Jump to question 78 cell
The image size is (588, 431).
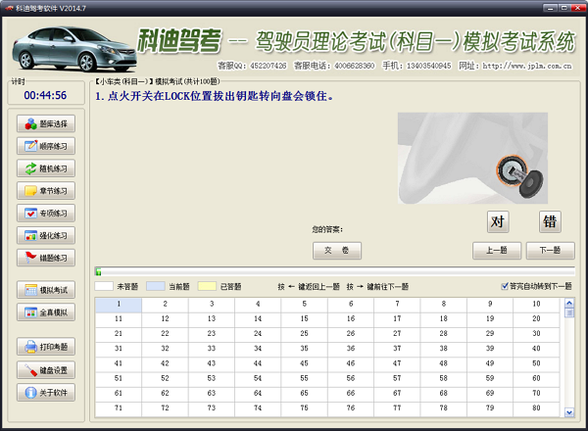click(x=444, y=408)
